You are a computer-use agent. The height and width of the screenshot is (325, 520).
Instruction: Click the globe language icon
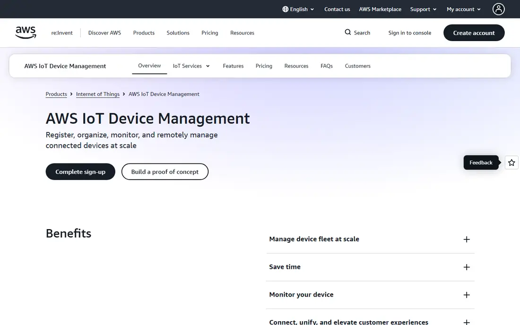point(285,9)
